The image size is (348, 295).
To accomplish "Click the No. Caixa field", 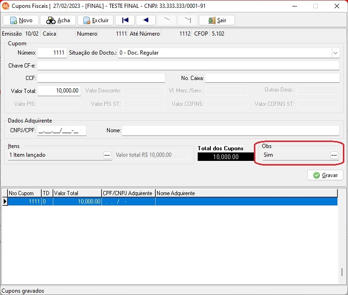I will point(272,78).
